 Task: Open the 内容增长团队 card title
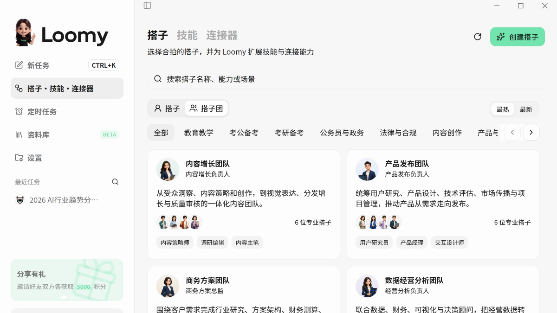[x=207, y=164]
